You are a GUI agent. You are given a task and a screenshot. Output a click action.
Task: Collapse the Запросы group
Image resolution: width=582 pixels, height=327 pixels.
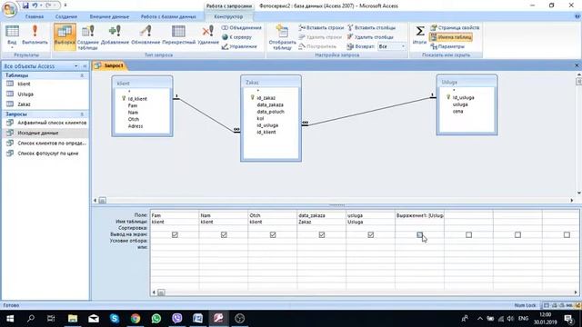tap(82, 114)
